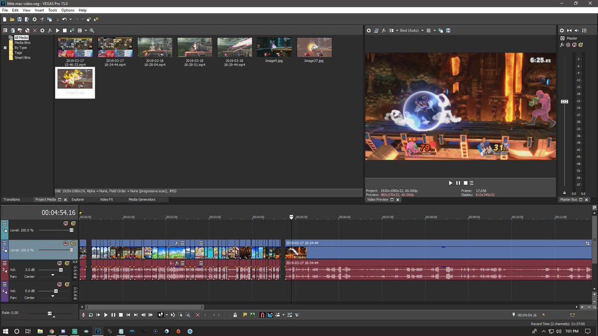
Task: Open Media FX with the fx icon
Action: tap(50, 30)
